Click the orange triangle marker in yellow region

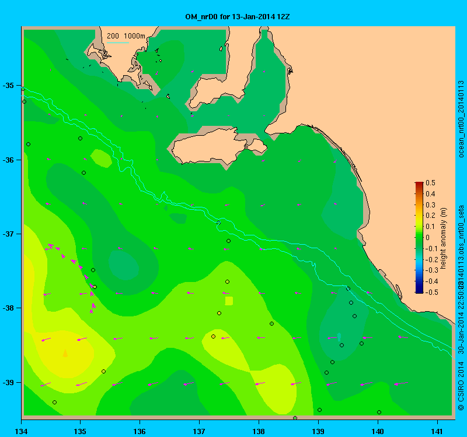point(65,353)
